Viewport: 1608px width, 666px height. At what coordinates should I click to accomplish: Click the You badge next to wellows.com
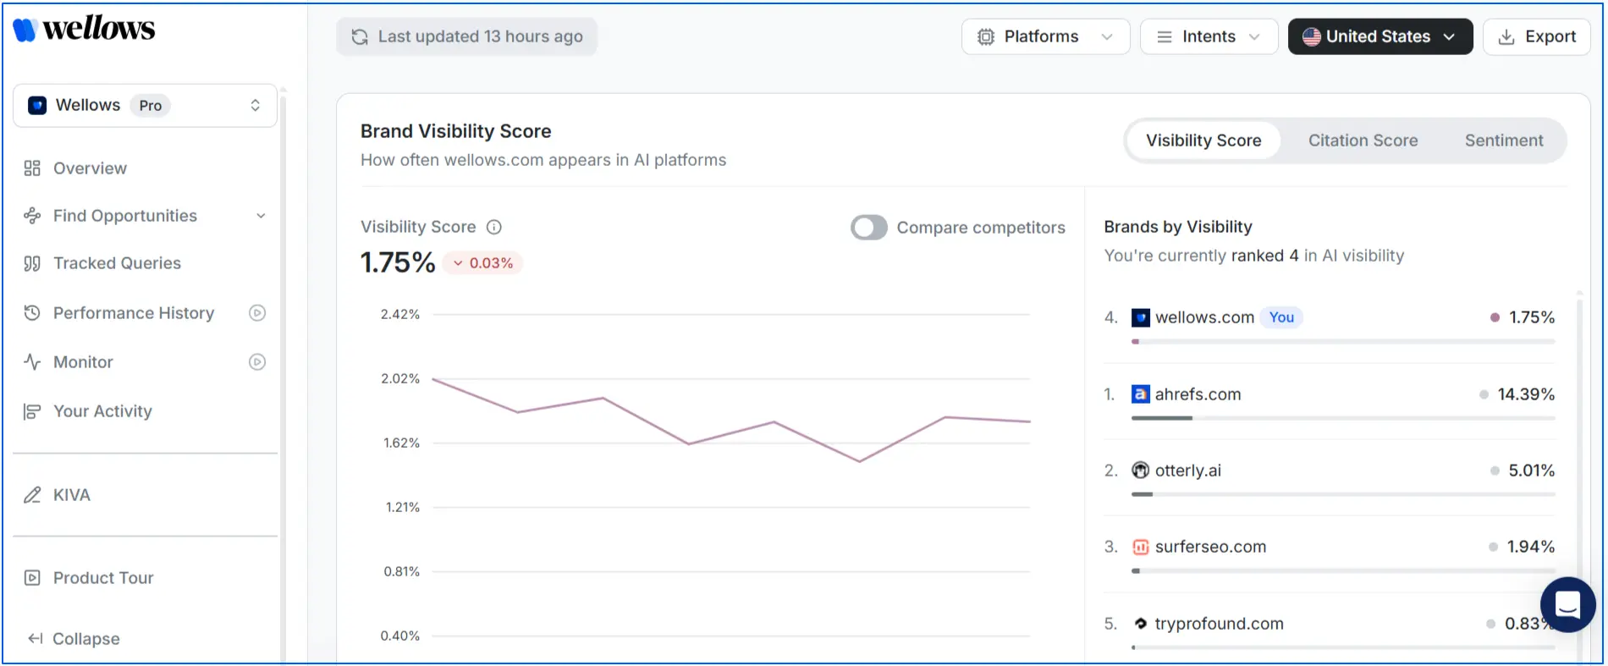tap(1281, 317)
